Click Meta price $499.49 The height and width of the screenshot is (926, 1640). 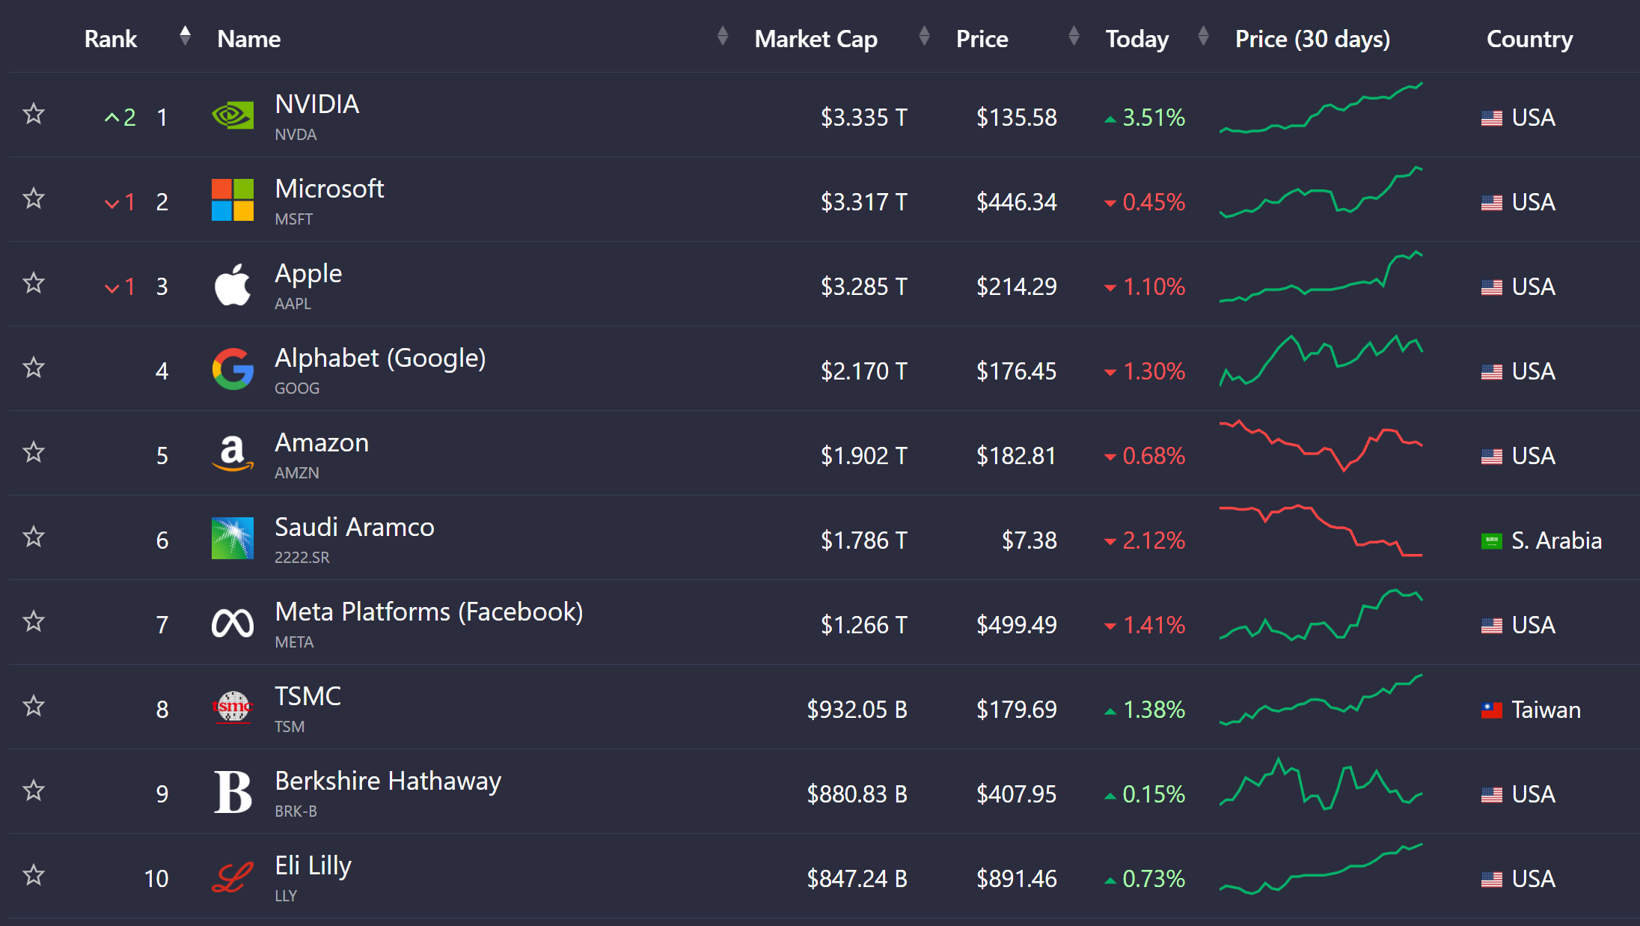[x=1016, y=625]
